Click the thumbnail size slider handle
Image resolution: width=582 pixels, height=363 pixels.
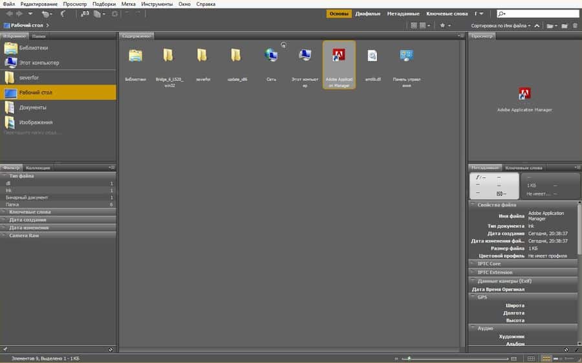[x=409, y=358]
